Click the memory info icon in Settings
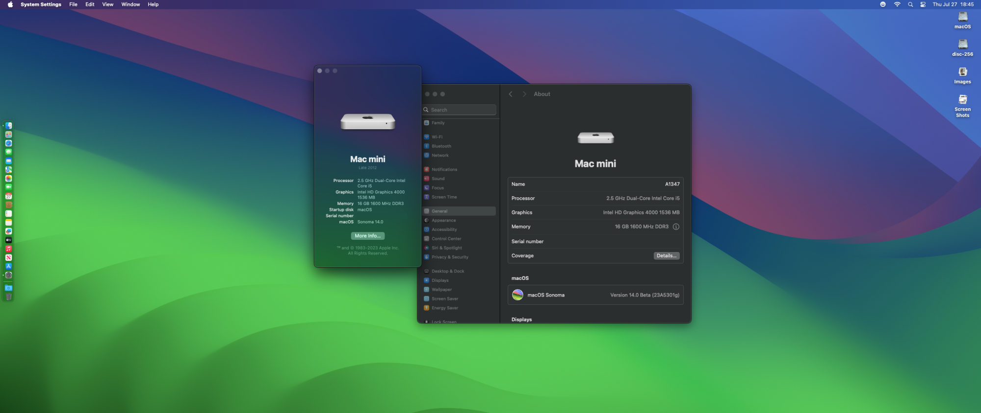981x413 pixels. [676, 227]
